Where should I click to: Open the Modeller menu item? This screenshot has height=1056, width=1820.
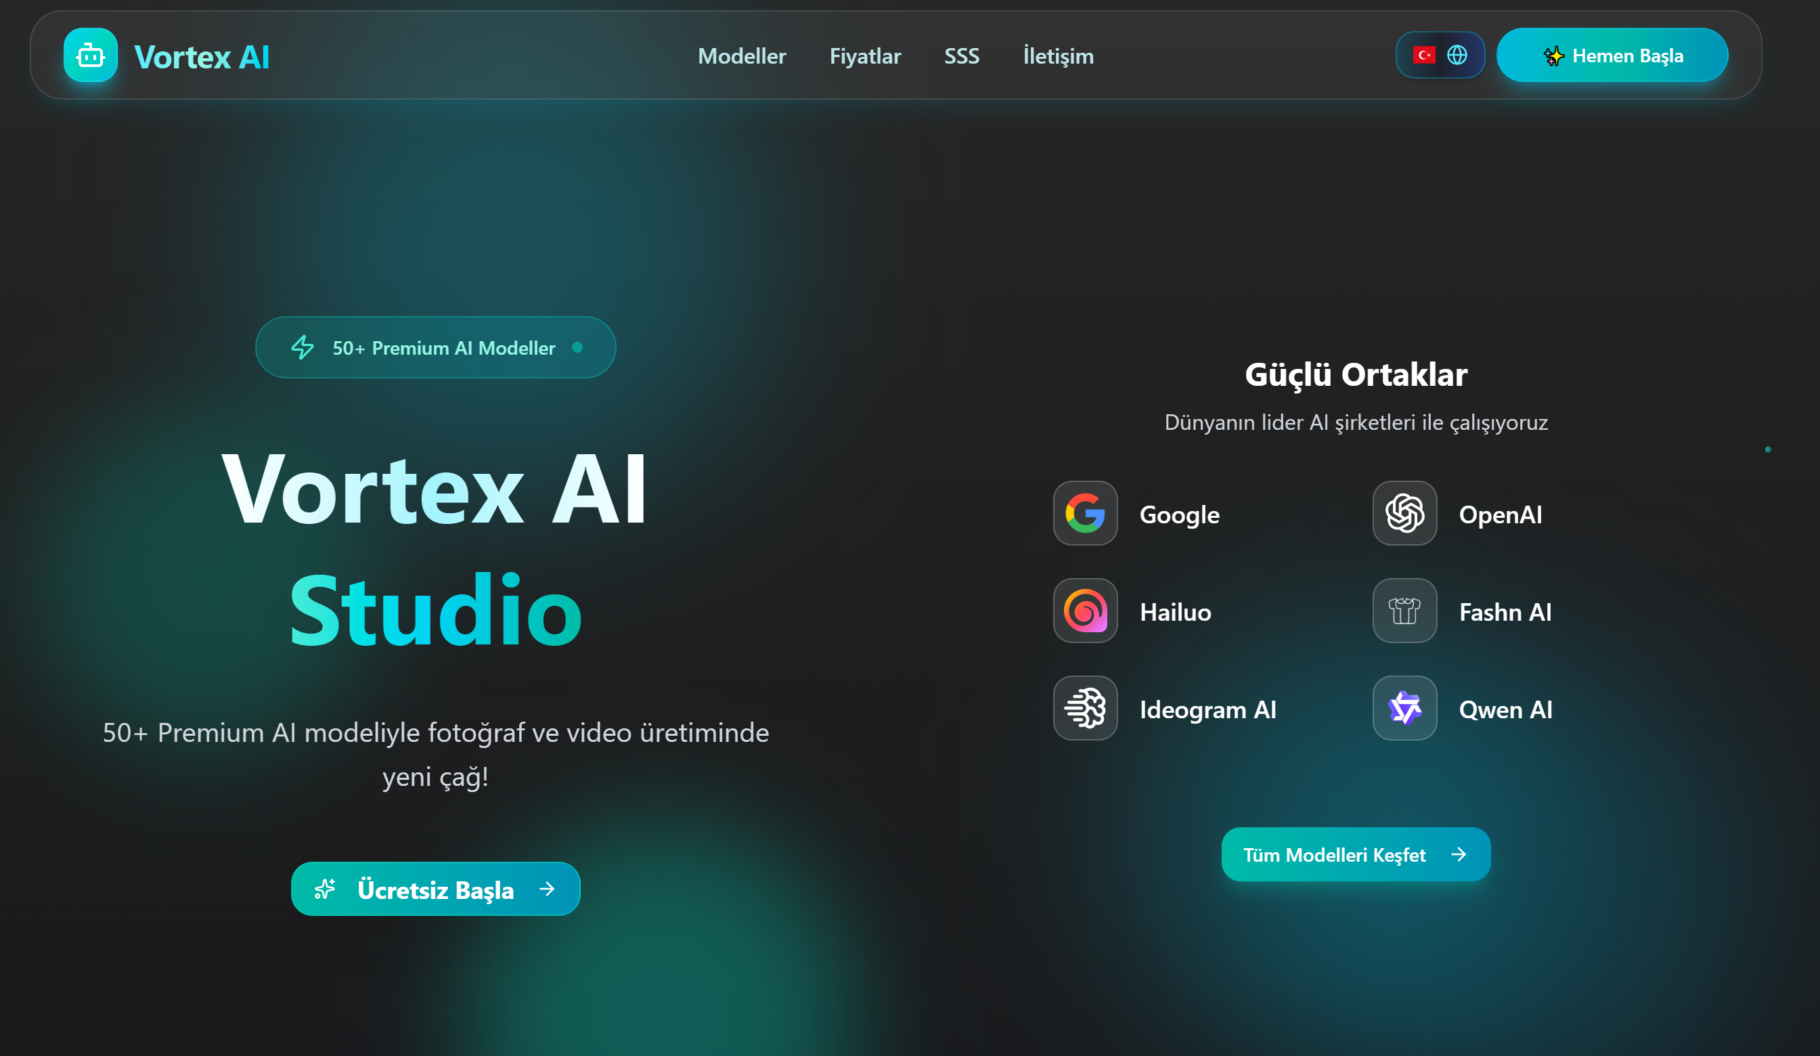(x=741, y=56)
